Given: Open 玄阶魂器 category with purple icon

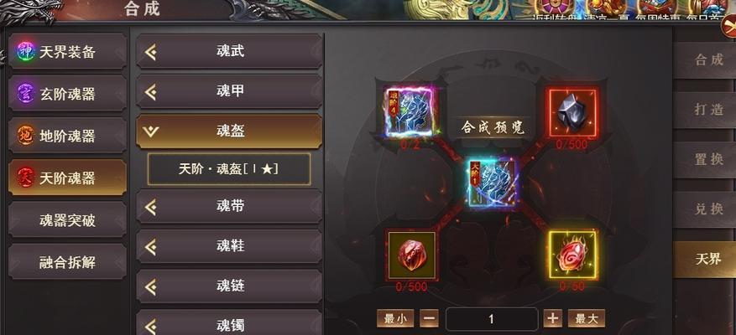Looking at the screenshot, I should [67, 94].
